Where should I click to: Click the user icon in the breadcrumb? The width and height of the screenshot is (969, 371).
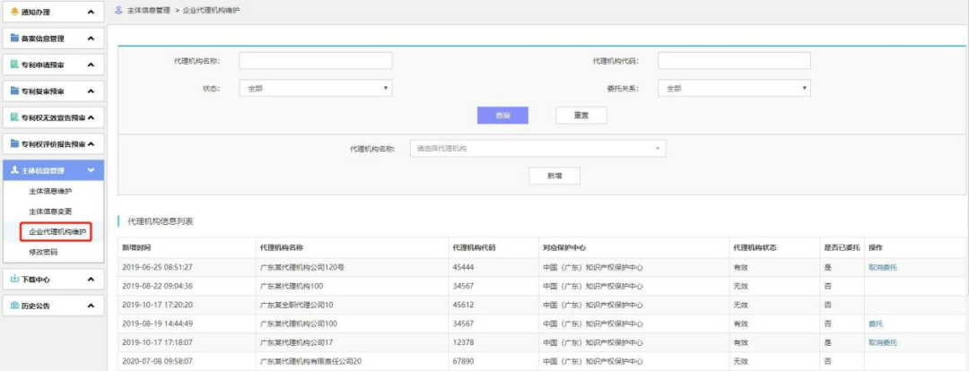pos(121,10)
